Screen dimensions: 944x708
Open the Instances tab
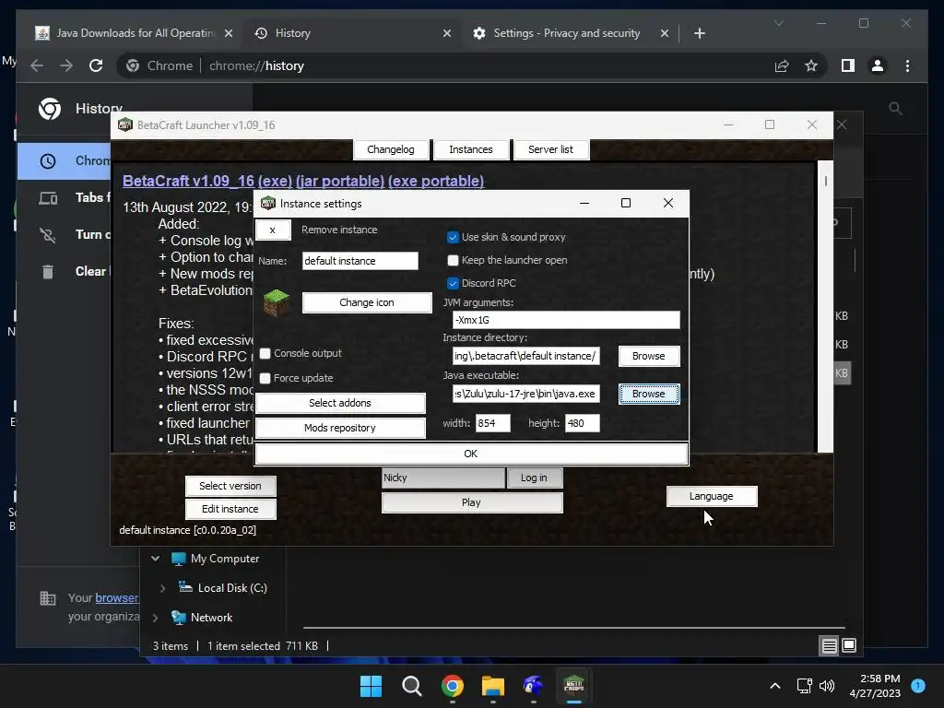point(471,149)
